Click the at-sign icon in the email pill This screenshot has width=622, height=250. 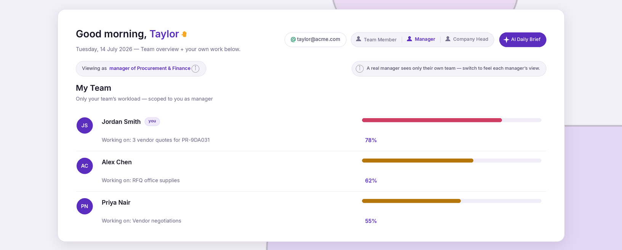click(x=293, y=39)
